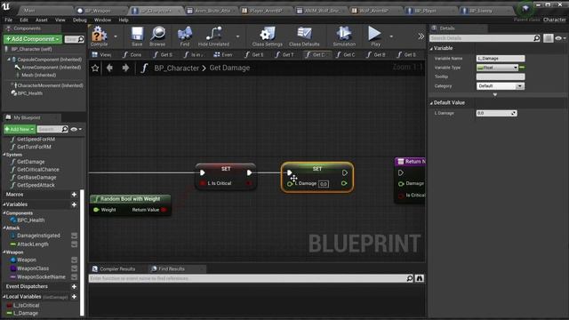The height and width of the screenshot is (320, 569).
Task: Switch to the Viewport graph tab
Action: click(x=101, y=55)
